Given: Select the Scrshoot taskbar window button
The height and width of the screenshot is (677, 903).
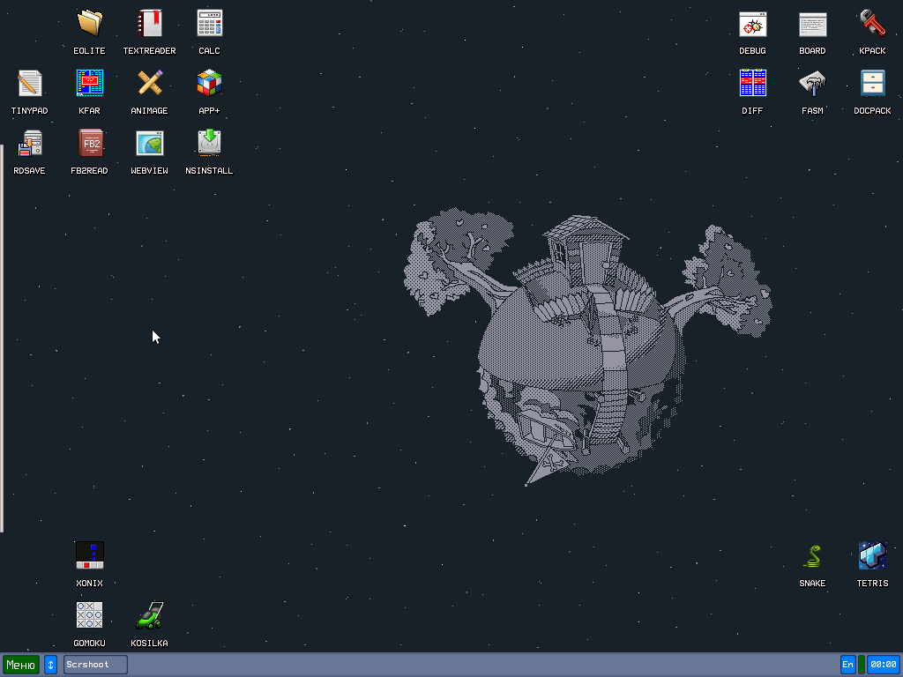Looking at the screenshot, I should pyautogui.click(x=95, y=665).
